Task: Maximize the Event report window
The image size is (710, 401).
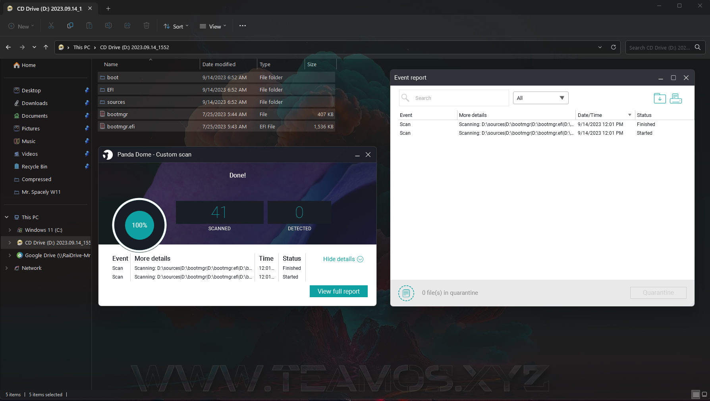Action: [x=673, y=78]
